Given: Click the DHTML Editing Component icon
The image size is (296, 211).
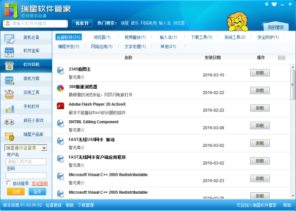Looking at the screenshot, I should pos(60,124).
